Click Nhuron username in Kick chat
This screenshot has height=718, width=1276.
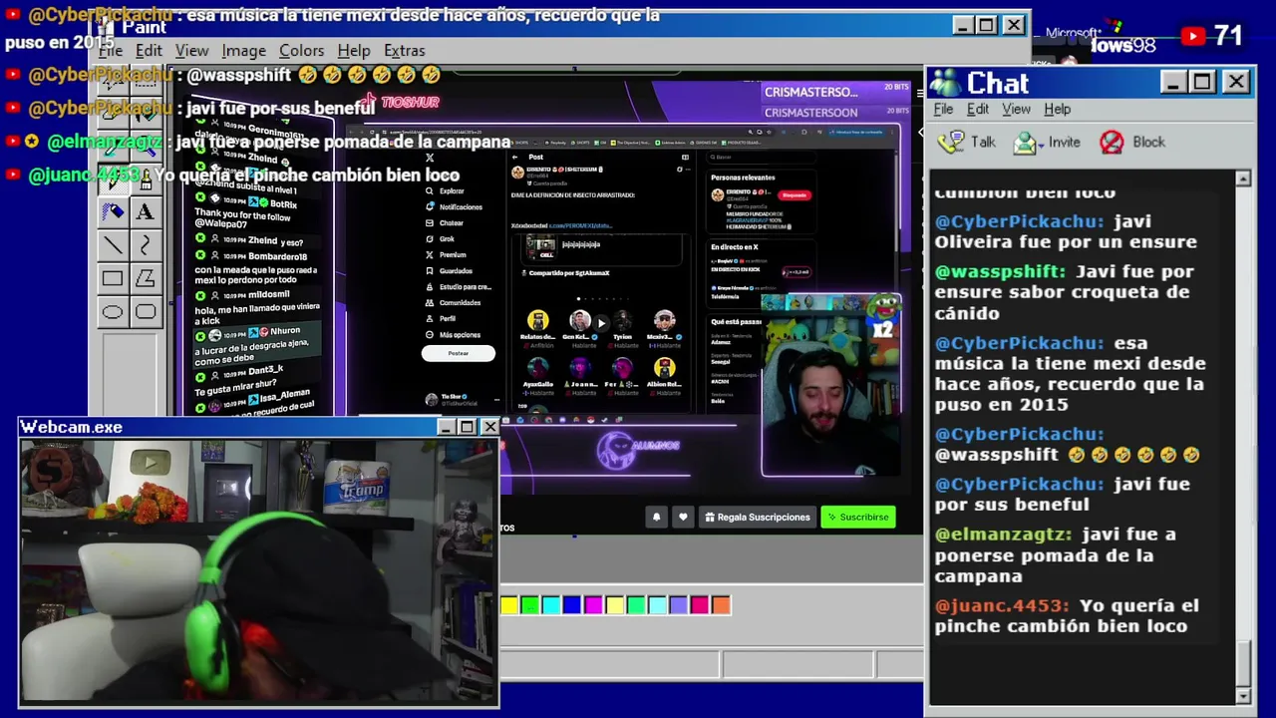click(284, 330)
